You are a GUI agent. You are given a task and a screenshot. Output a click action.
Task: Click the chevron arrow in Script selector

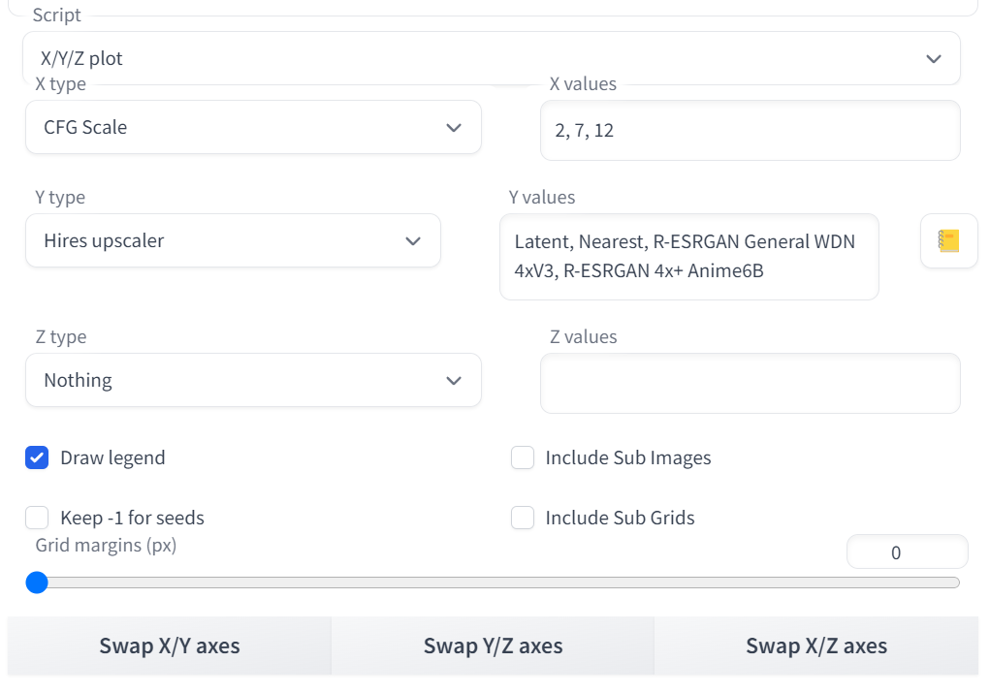click(933, 59)
